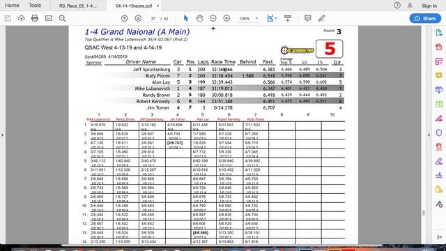The width and height of the screenshot is (446, 251).
Task: Click fast lap value '6.707' for Jim Turner
Action: (269, 108)
